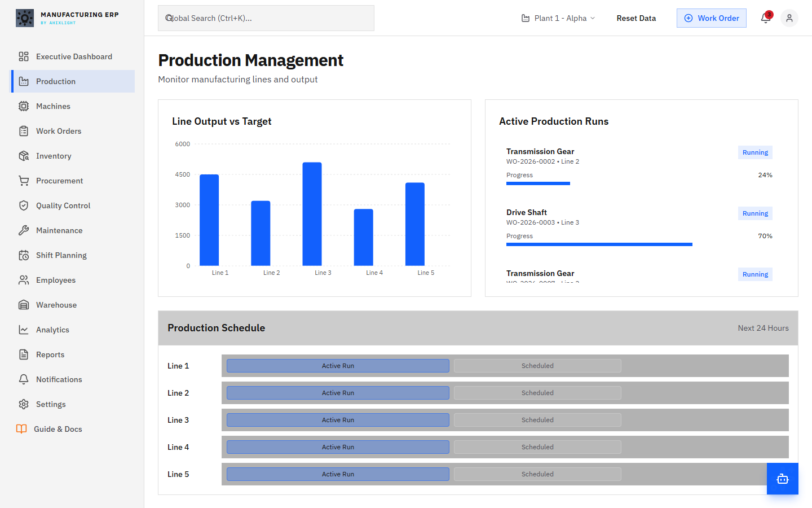The image size is (812, 508).
Task: Click Running badge for Drive Shaft
Action: tap(755, 213)
